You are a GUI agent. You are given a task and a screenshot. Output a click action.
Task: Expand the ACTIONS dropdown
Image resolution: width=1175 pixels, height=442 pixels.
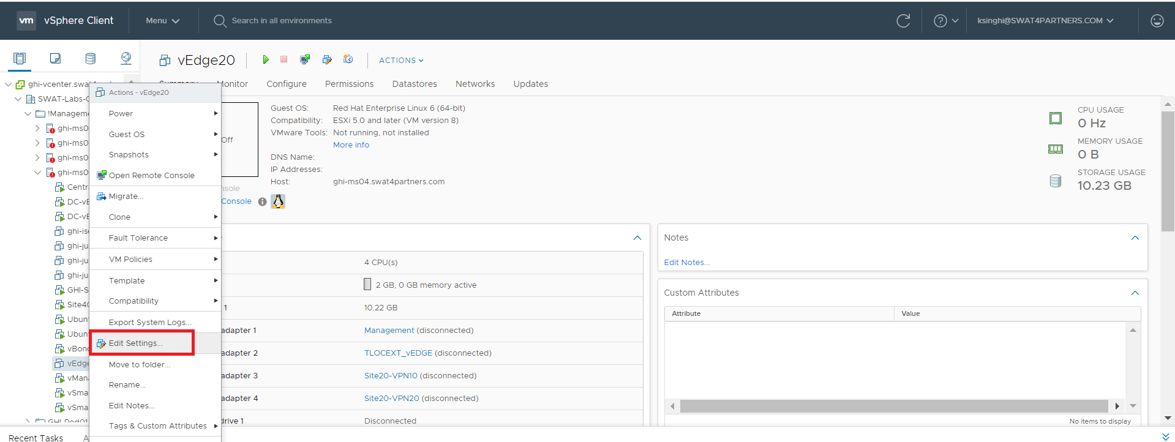point(401,60)
